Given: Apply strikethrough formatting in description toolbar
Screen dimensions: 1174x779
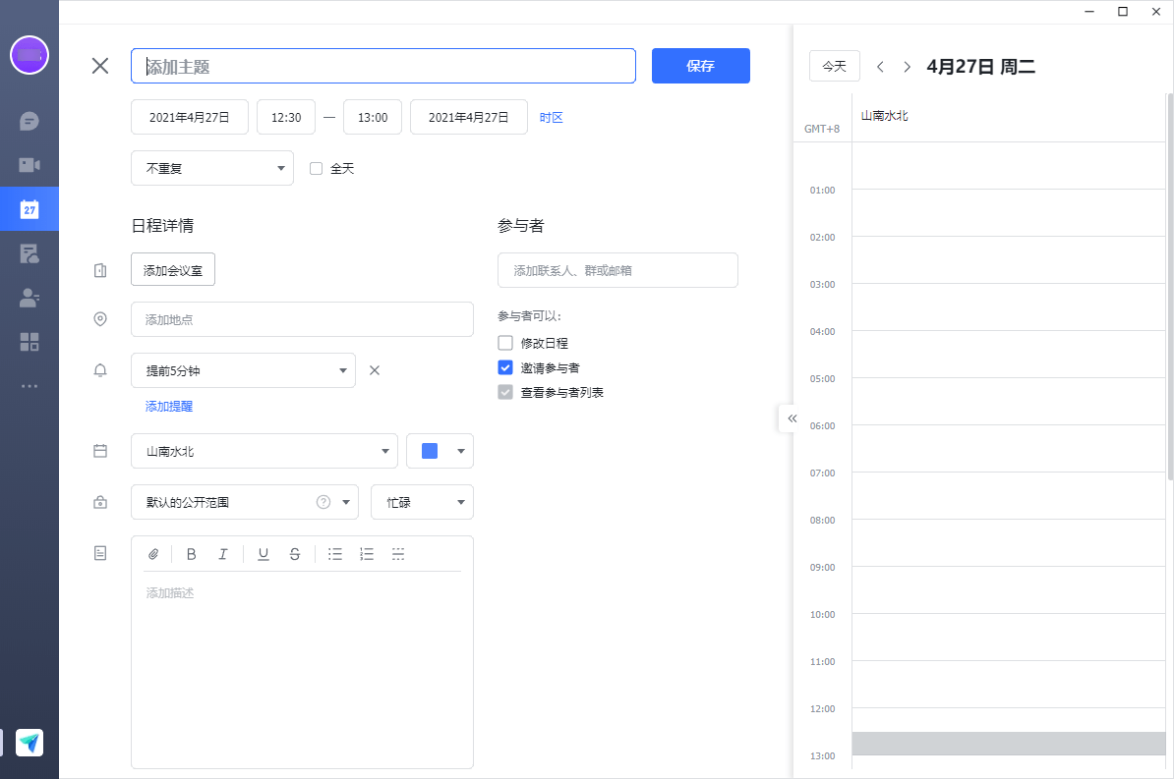Looking at the screenshot, I should click(x=295, y=554).
